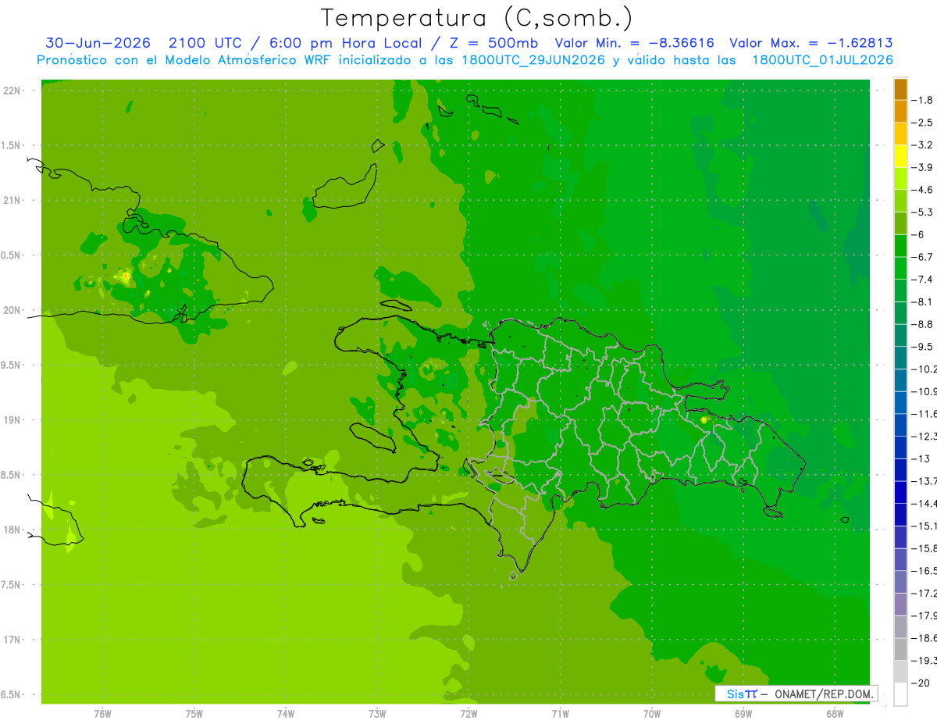Click the "71W" longitude axis label
The height and width of the screenshot is (724, 937).
point(560,713)
